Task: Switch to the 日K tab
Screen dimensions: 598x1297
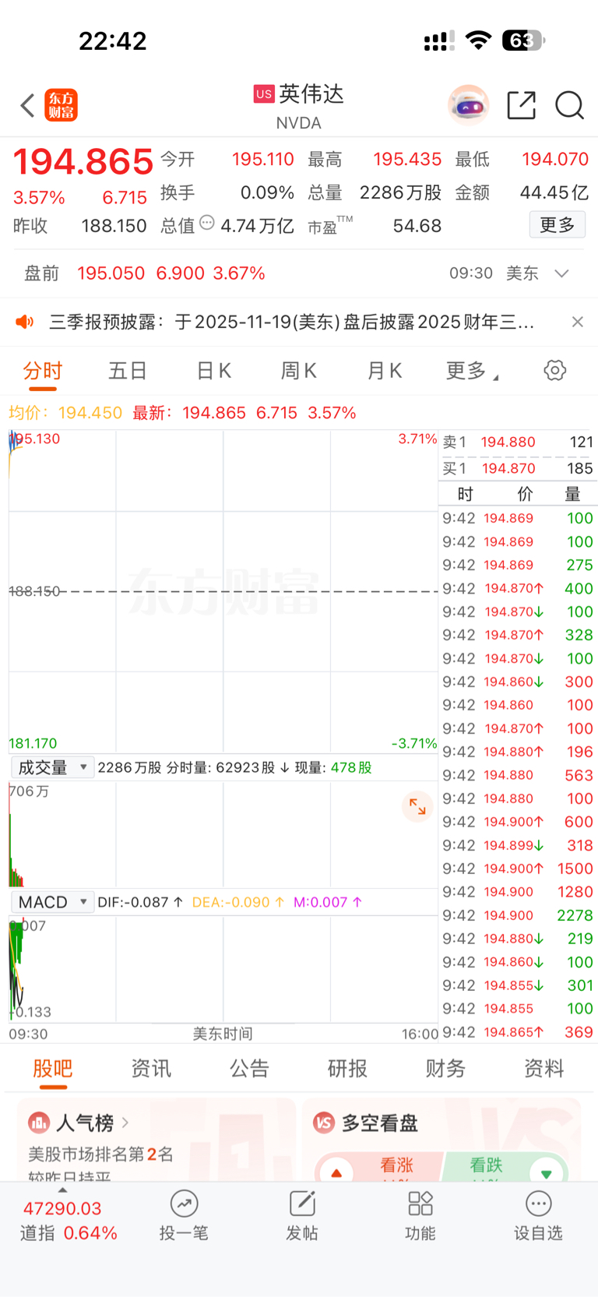Action: (x=213, y=371)
